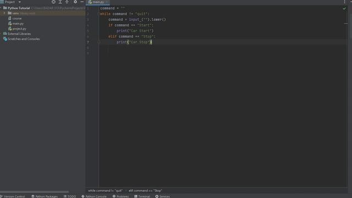352x198 pixels.
Task: Open the Project panel settings gear
Action: tap(75, 2)
